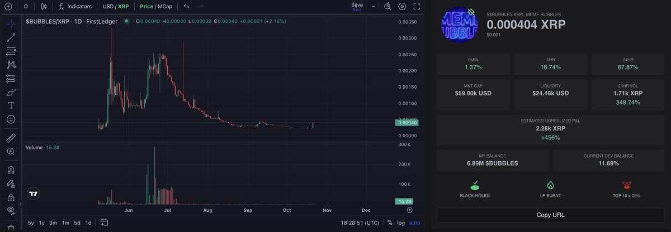Select the Text annotation tool
Viewport: 671px width, 232px height.
tap(11, 105)
